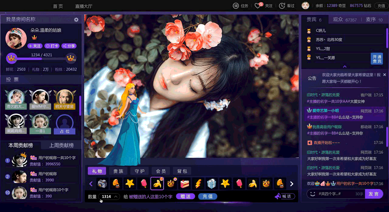
Task: Open the 关注 heart icon with badge
Action: [x=258, y=5]
